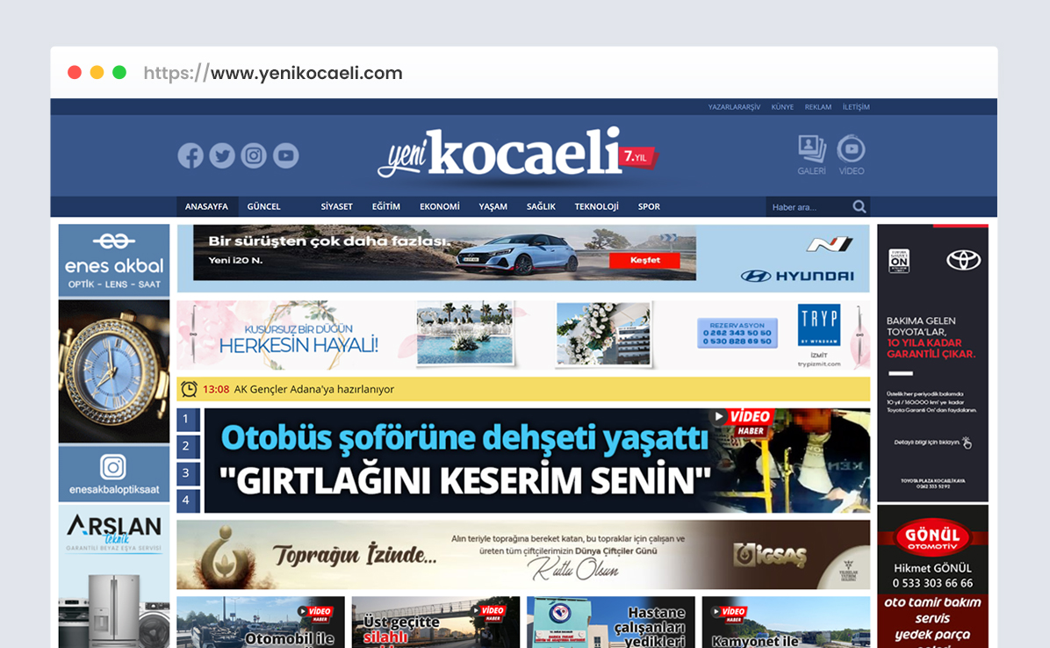1050x648 pixels.
Task: Click the İletişim link at top
Action: (856, 107)
